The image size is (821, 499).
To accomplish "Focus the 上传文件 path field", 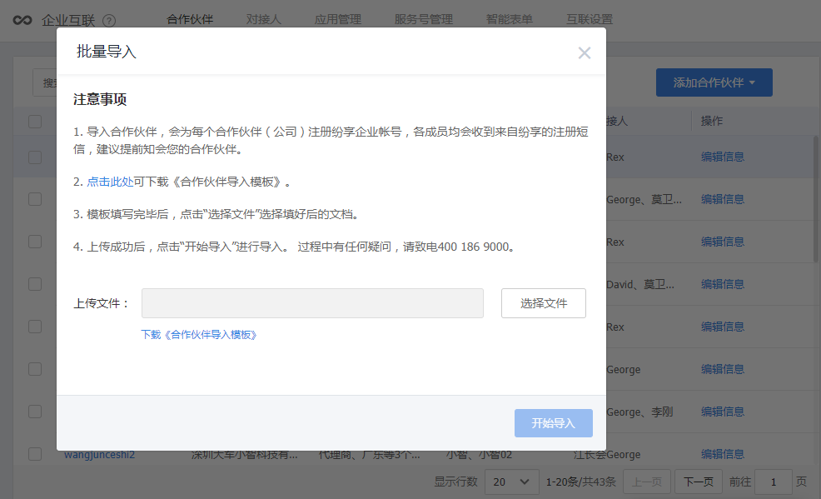I will (312, 303).
